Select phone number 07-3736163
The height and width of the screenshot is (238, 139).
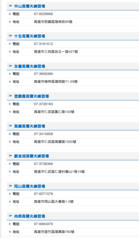pyautogui.click(x=43, y=104)
